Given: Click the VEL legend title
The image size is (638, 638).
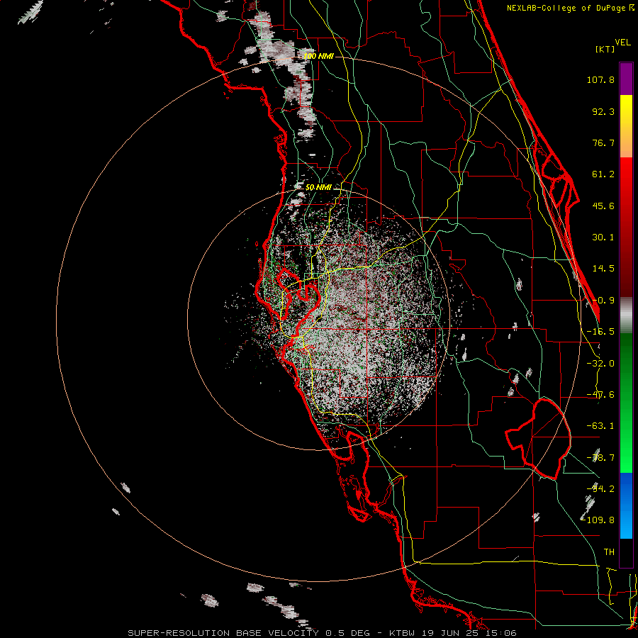Looking at the screenshot, I should [x=622, y=43].
